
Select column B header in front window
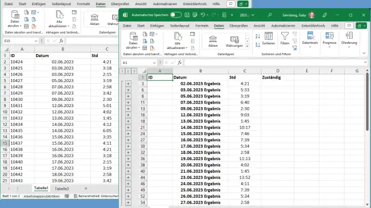(201, 71)
